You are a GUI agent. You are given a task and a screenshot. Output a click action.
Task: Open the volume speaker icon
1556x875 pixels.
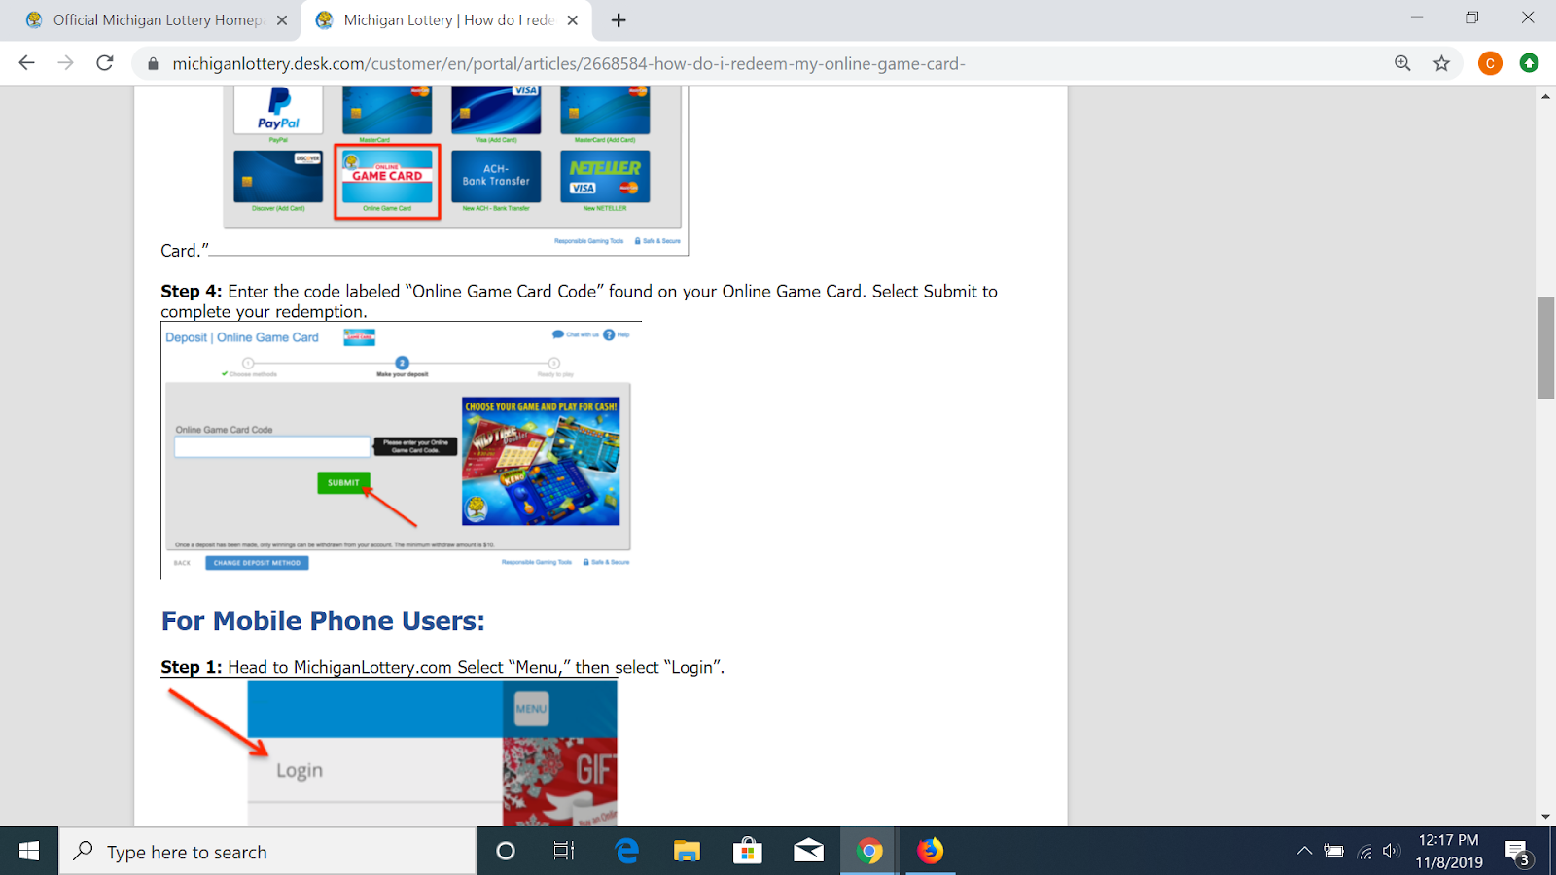pos(1392,852)
